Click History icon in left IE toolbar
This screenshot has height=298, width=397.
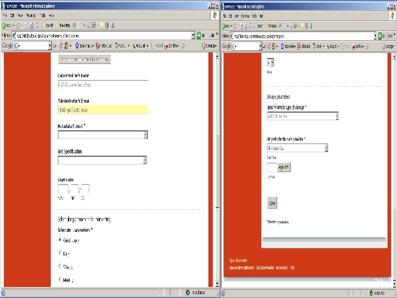(x=74, y=25)
